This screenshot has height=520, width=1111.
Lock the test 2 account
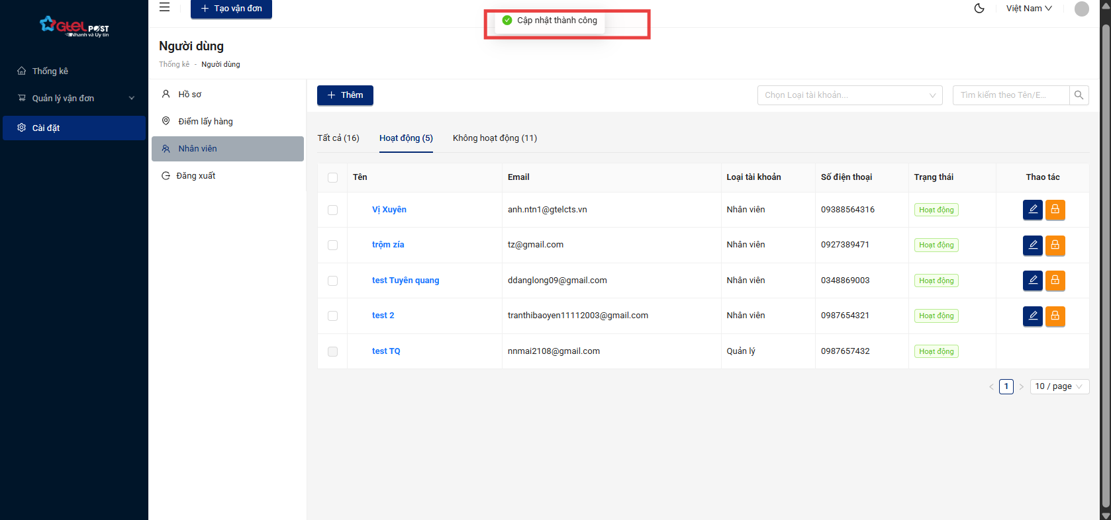tap(1055, 316)
